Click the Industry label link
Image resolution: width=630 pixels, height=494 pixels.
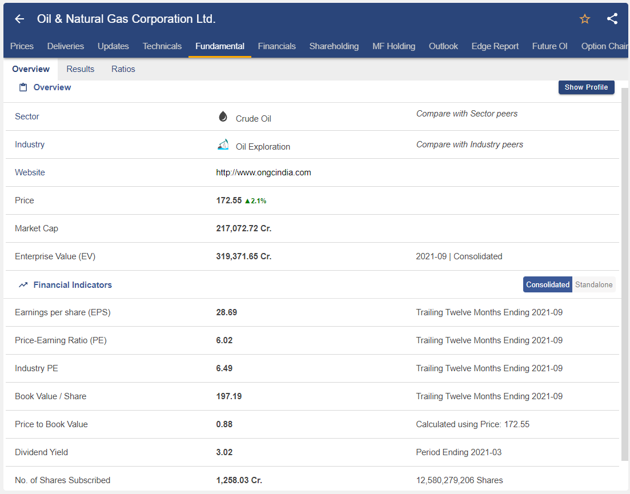(30, 144)
